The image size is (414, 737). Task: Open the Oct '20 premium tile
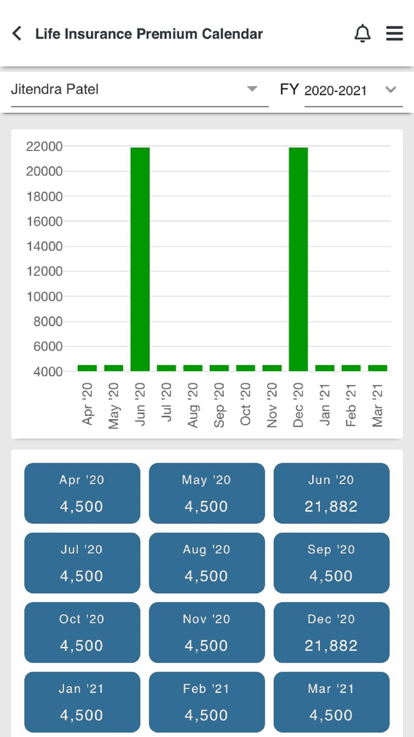[82, 633]
